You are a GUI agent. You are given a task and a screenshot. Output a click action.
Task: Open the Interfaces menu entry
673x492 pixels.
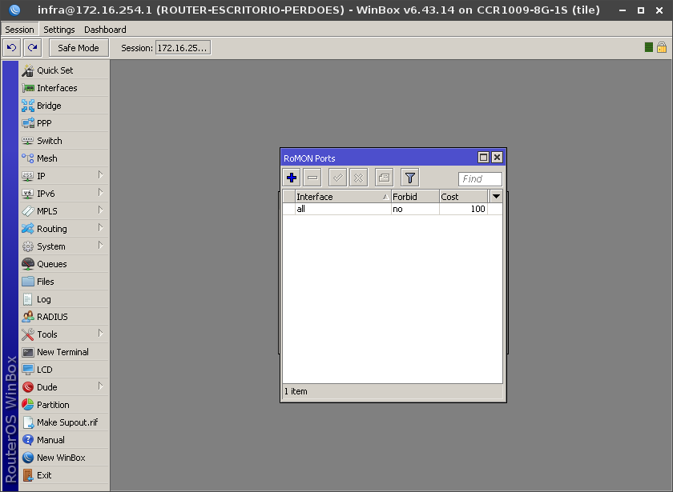pyautogui.click(x=64, y=88)
